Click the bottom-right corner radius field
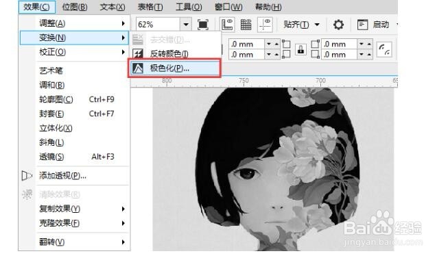 pyautogui.click(x=339, y=55)
